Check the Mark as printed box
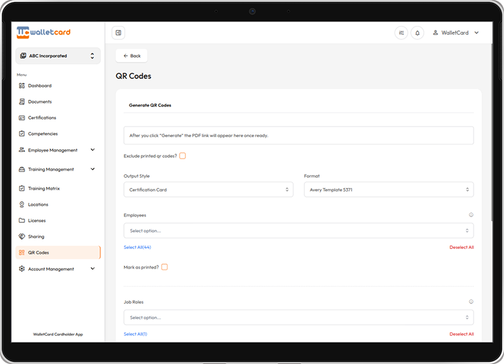Viewport: 504px width, 364px height. [x=164, y=267]
